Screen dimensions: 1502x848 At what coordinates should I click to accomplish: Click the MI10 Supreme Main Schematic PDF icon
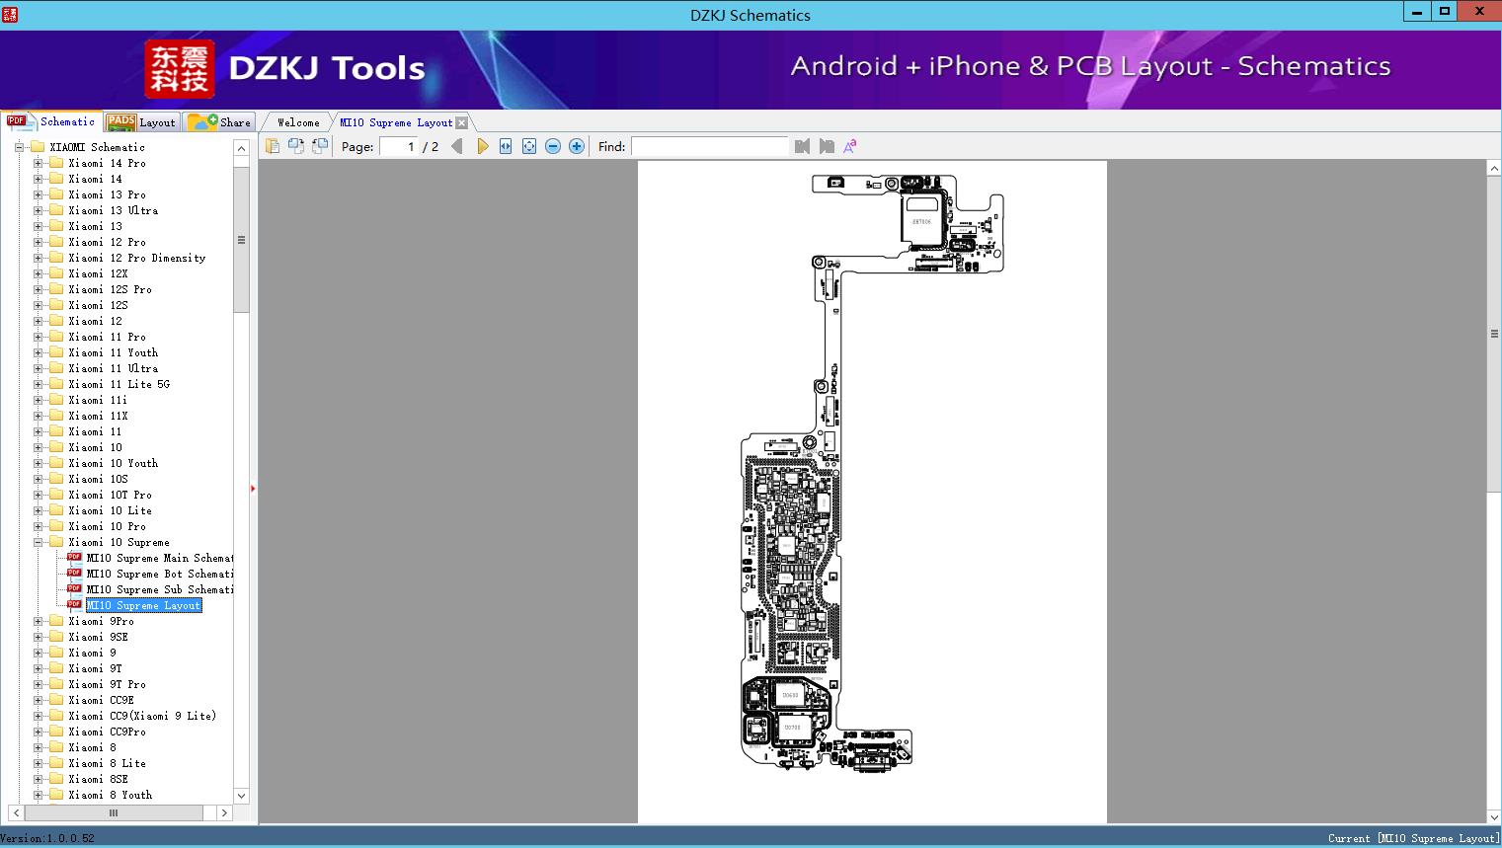click(x=74, y=557)
